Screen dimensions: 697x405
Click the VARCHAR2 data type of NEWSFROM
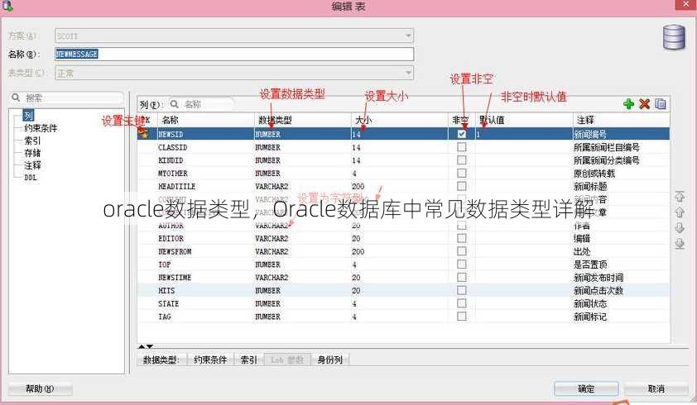point(272,251)
